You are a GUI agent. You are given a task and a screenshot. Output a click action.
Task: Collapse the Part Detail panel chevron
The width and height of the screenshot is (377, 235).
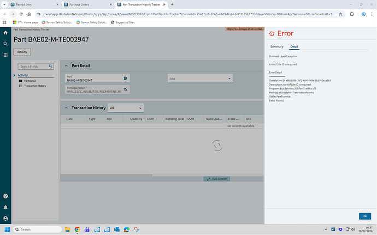(66, 66)
